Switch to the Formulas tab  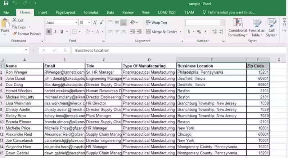coord(91,13)
